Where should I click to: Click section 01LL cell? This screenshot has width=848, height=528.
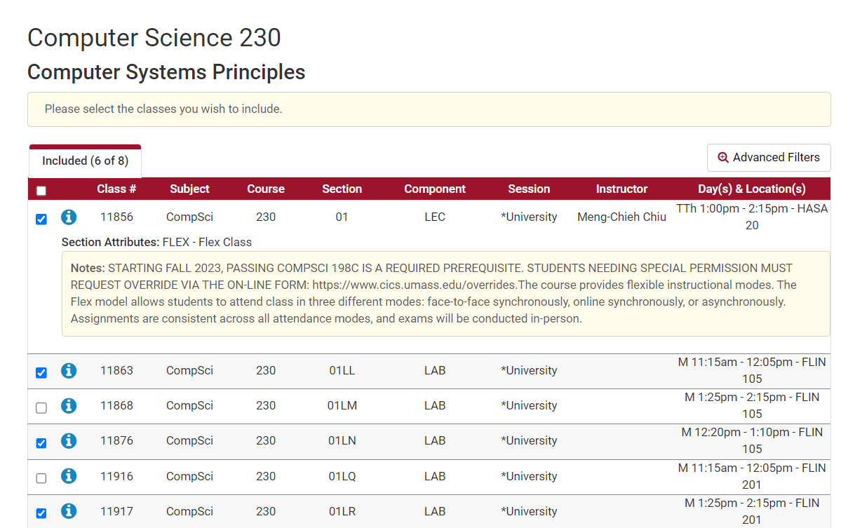[342, 371]
